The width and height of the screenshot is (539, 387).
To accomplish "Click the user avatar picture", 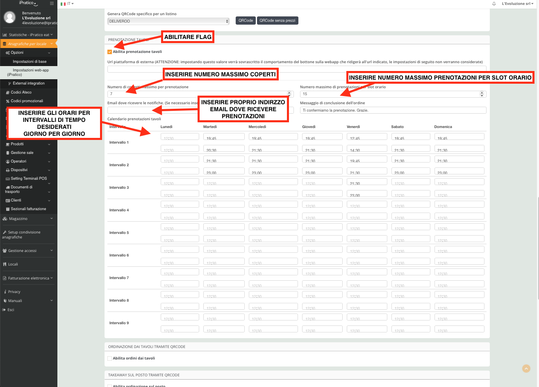I will (x=9, y=17).
